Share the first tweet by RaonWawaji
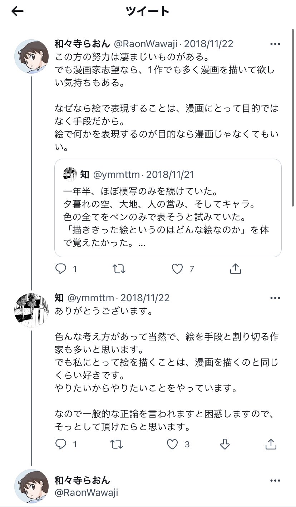The height and width of the screenshot is (507, 296). coord(236,269)
